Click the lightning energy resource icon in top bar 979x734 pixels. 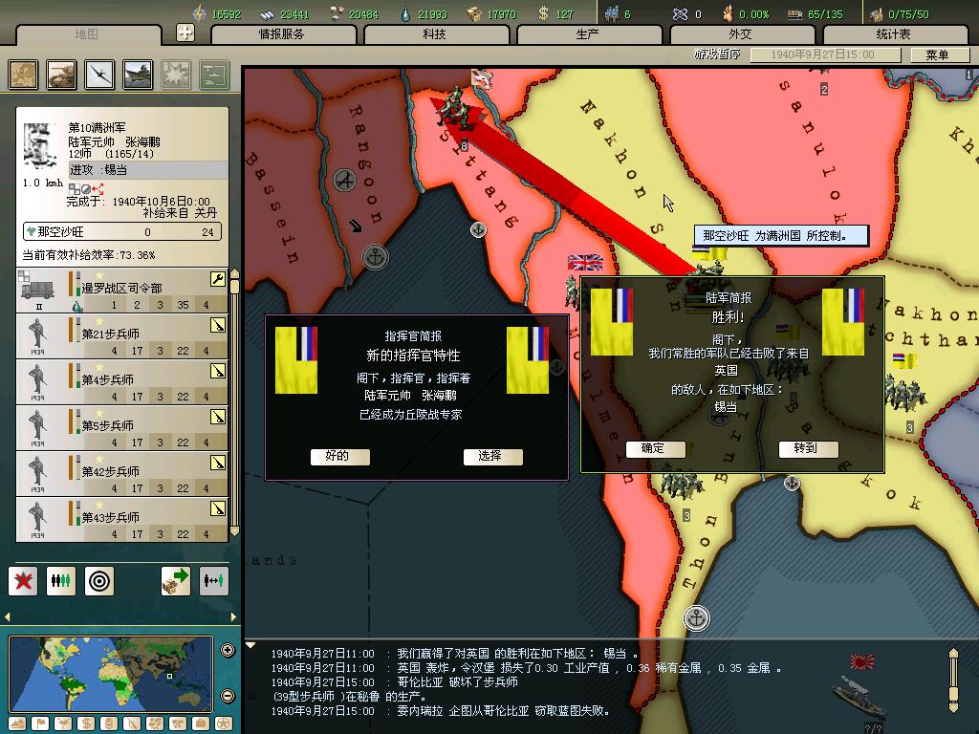coord(199,13)
